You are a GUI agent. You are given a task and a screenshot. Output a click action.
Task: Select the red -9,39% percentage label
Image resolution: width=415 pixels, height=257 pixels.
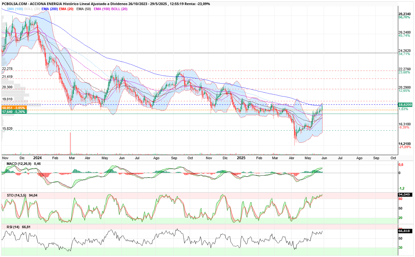(x=404, y=128)
